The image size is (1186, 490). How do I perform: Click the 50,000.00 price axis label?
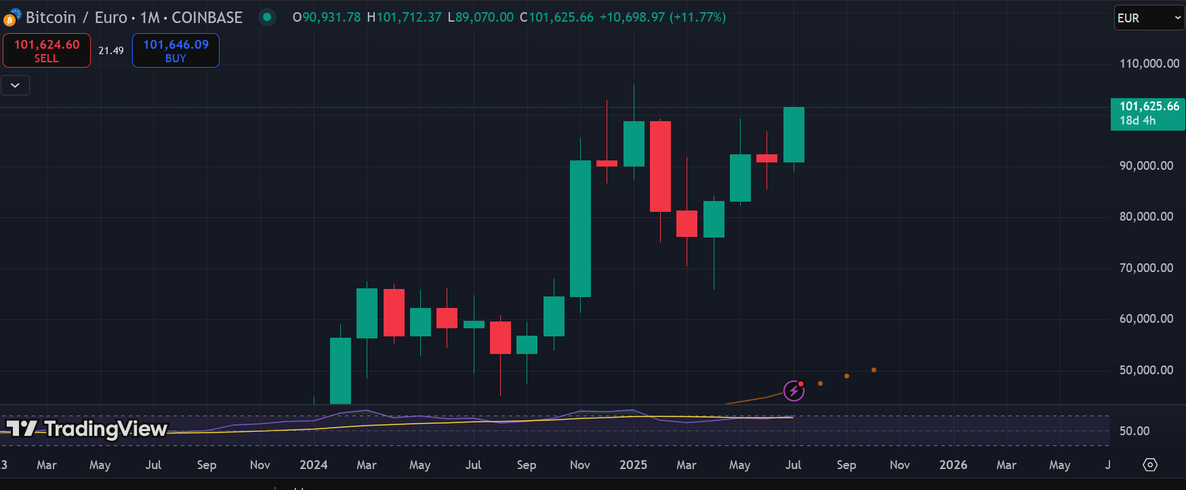[x=1146, y=370]
